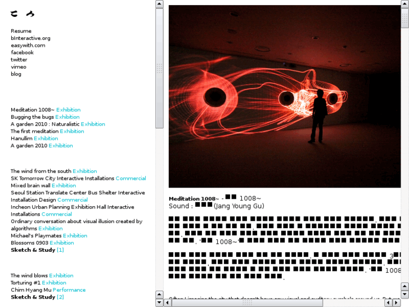The width and height of the screenshot is (409, 307).
Task: Open Mixed brain wall Exhibition
Action: pyautogui.click(x=43, y=185)
